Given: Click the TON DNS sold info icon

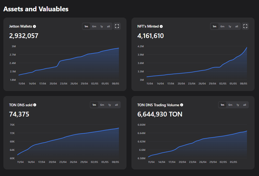Looking at the screenshot, I should click(35, 105).
